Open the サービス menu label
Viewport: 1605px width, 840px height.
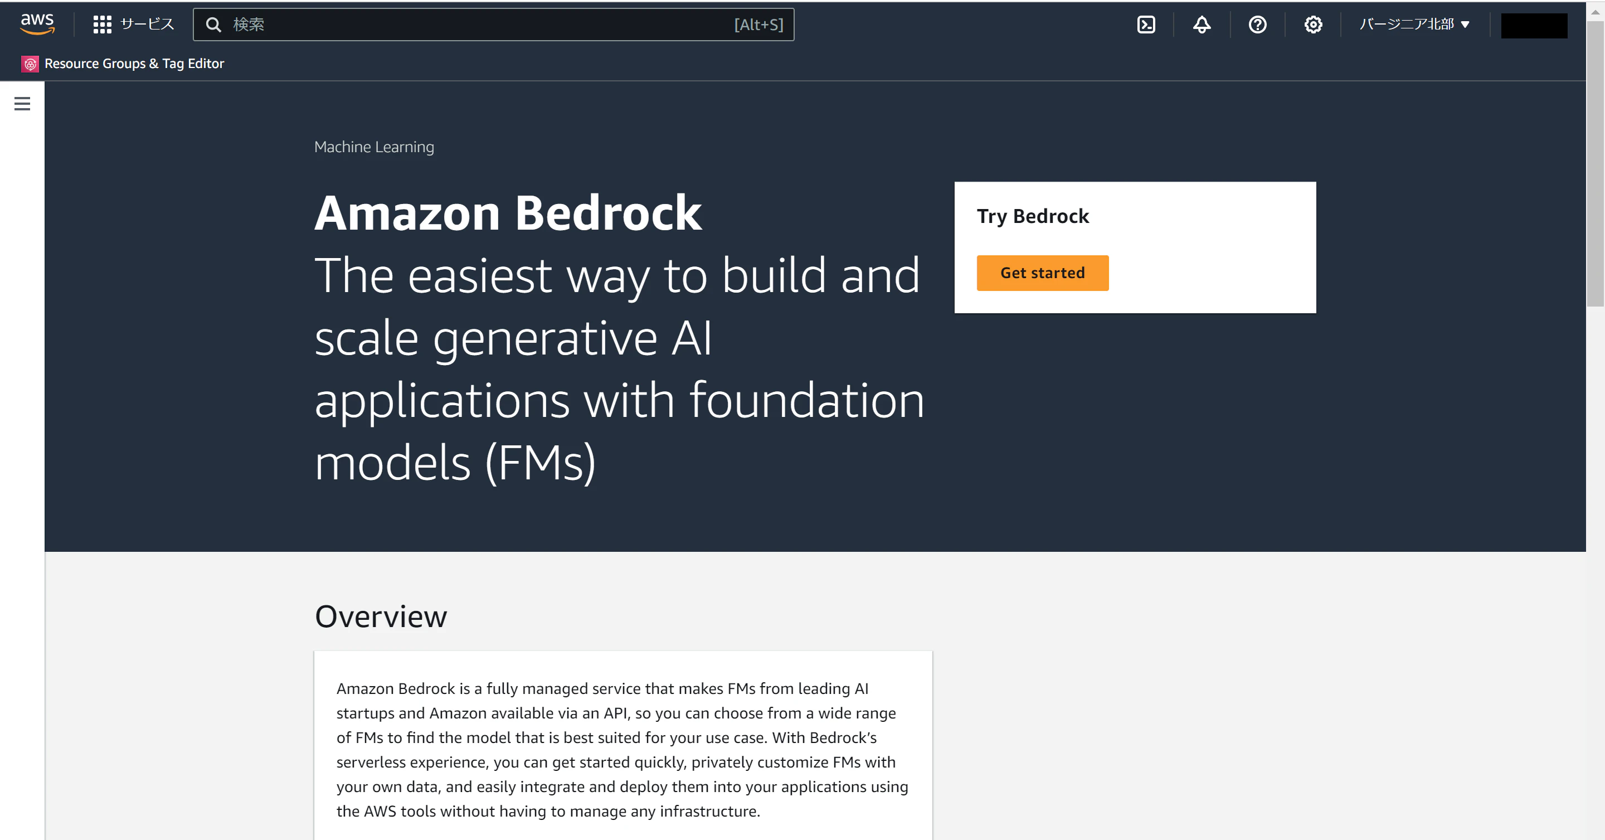coord(147,25)
